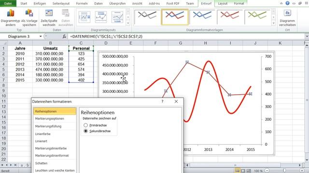
Task: Select Schatten in dialog sidebar
Action: [x=55, y=163]
